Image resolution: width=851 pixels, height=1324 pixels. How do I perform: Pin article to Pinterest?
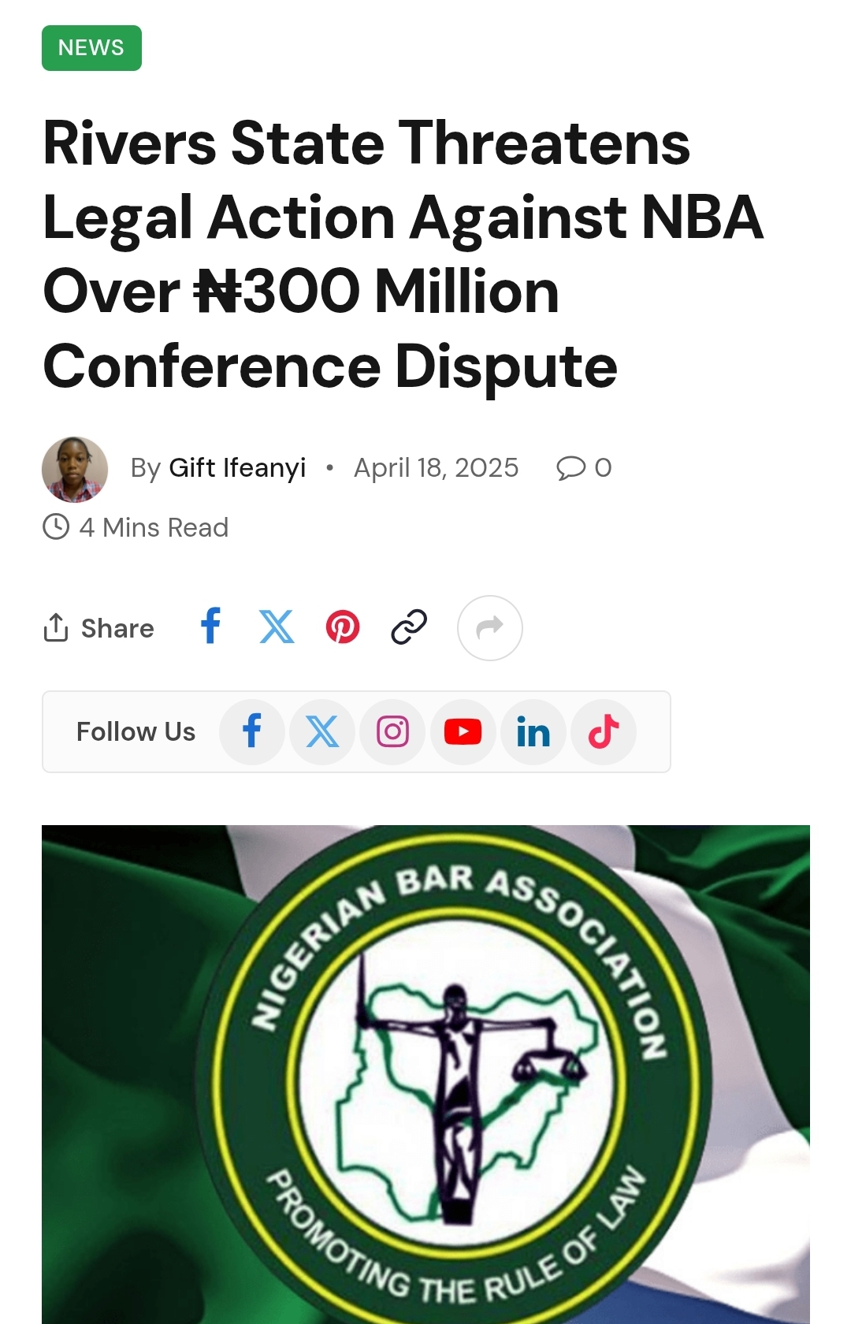click(343, 628)
